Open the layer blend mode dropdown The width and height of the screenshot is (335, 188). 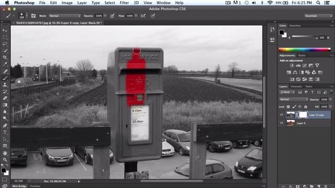point(294,99)
